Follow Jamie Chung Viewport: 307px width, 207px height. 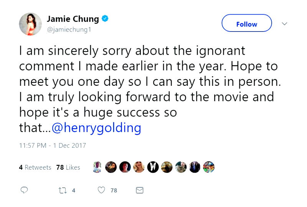[x=246, y=24]
